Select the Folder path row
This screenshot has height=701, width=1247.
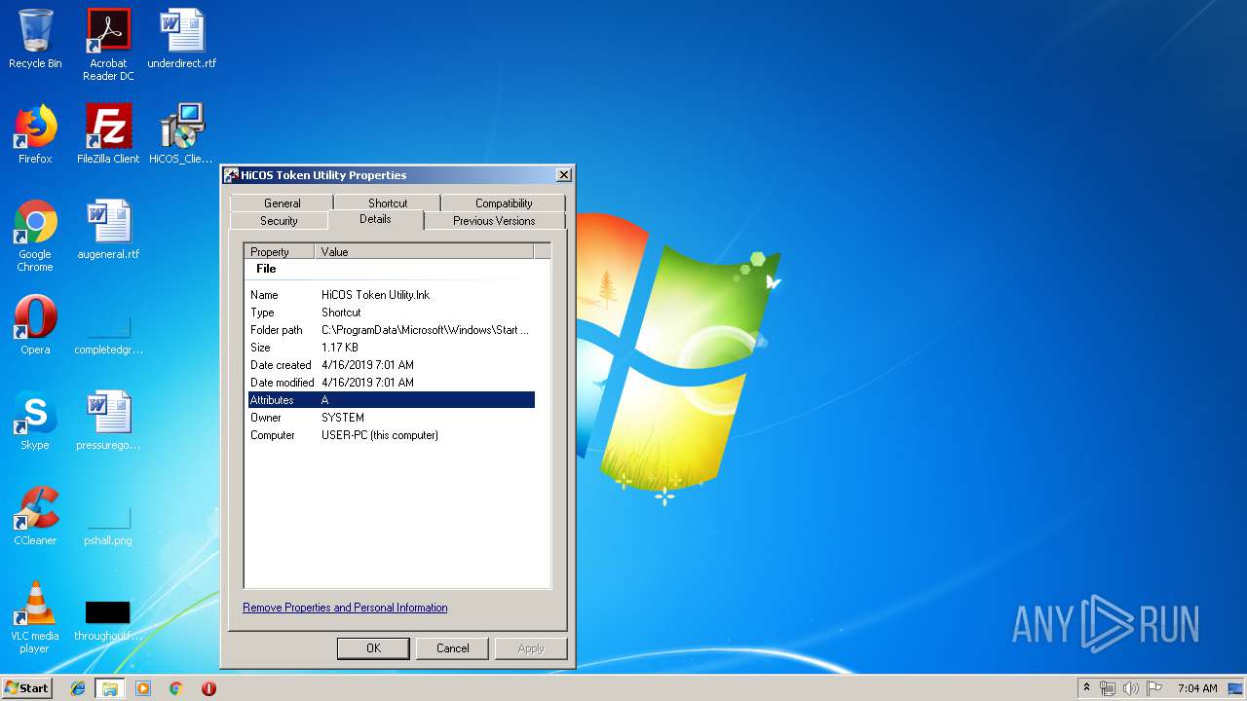[391, 330]
